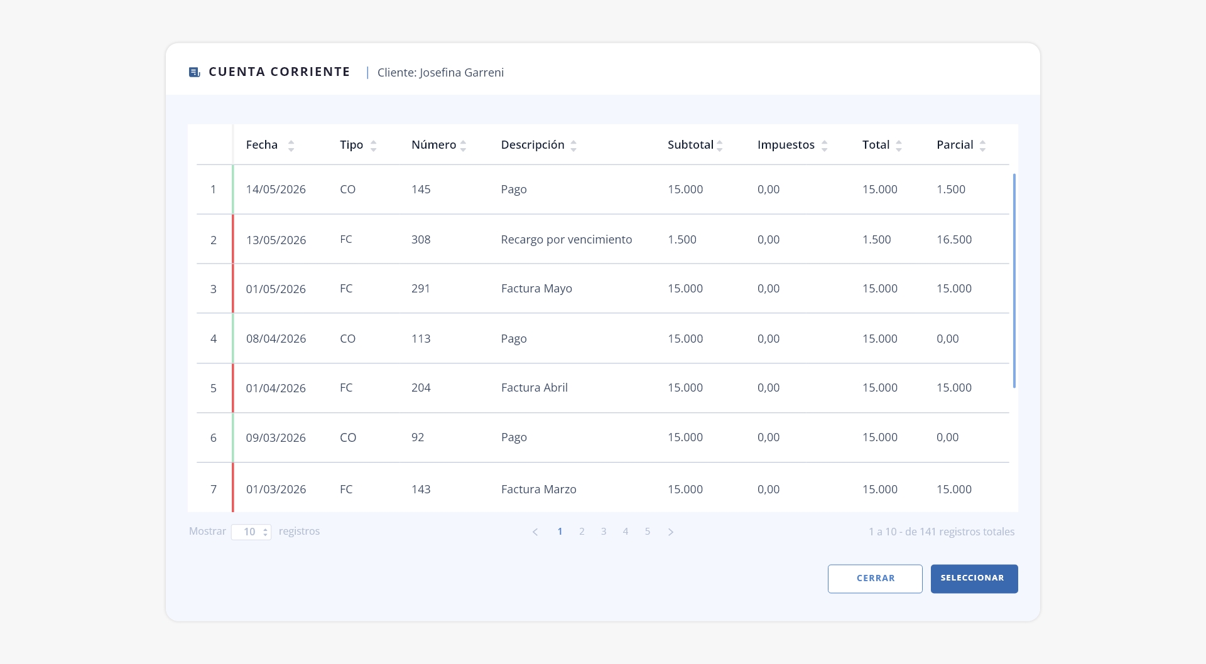Click the Cerrar button
This screenshot has width=1206, height=664.
point(875,579)
